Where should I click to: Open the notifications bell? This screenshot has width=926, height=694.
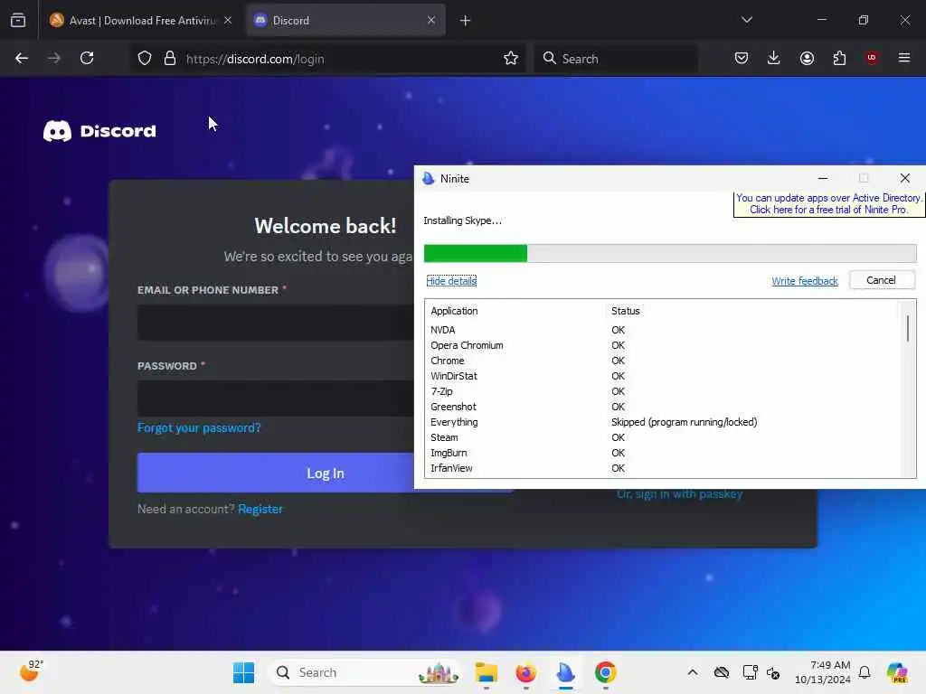(x=865, y=672)
